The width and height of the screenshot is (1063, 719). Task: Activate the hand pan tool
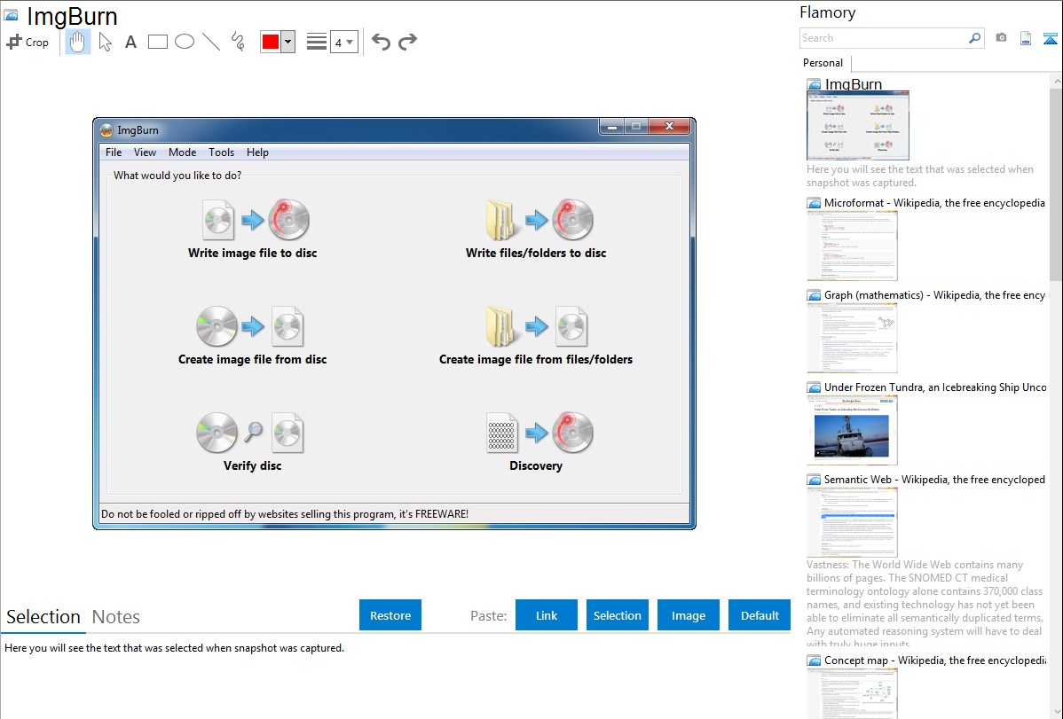coord(77,42)
